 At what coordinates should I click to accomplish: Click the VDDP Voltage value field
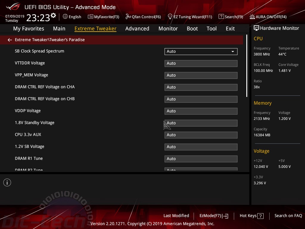201,111
